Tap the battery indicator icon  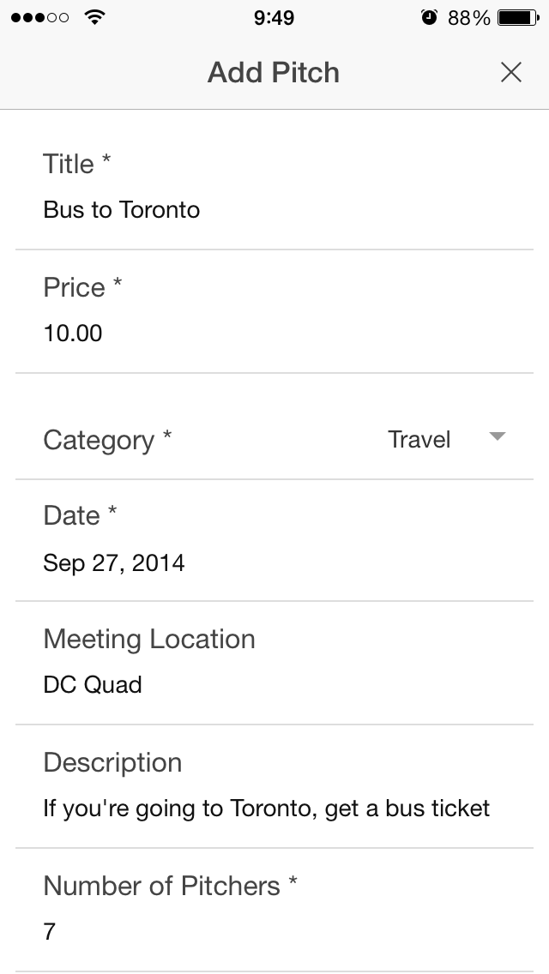pyautogui.click(x=518, y=17)
